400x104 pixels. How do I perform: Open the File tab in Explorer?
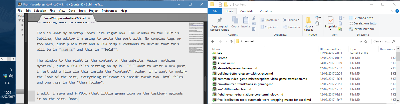point(215,11)
